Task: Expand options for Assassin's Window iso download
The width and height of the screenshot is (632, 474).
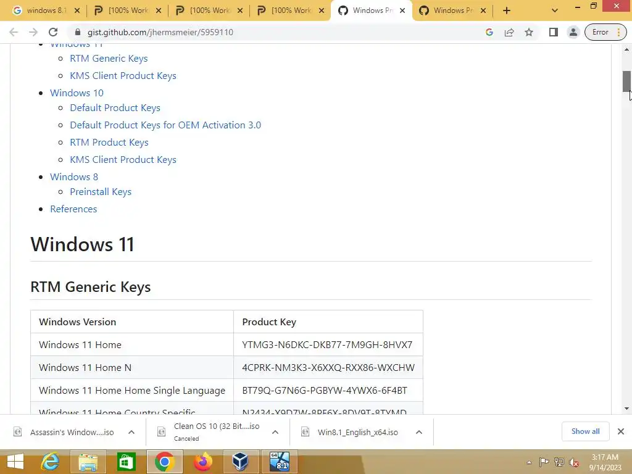Action: [131, 432]
